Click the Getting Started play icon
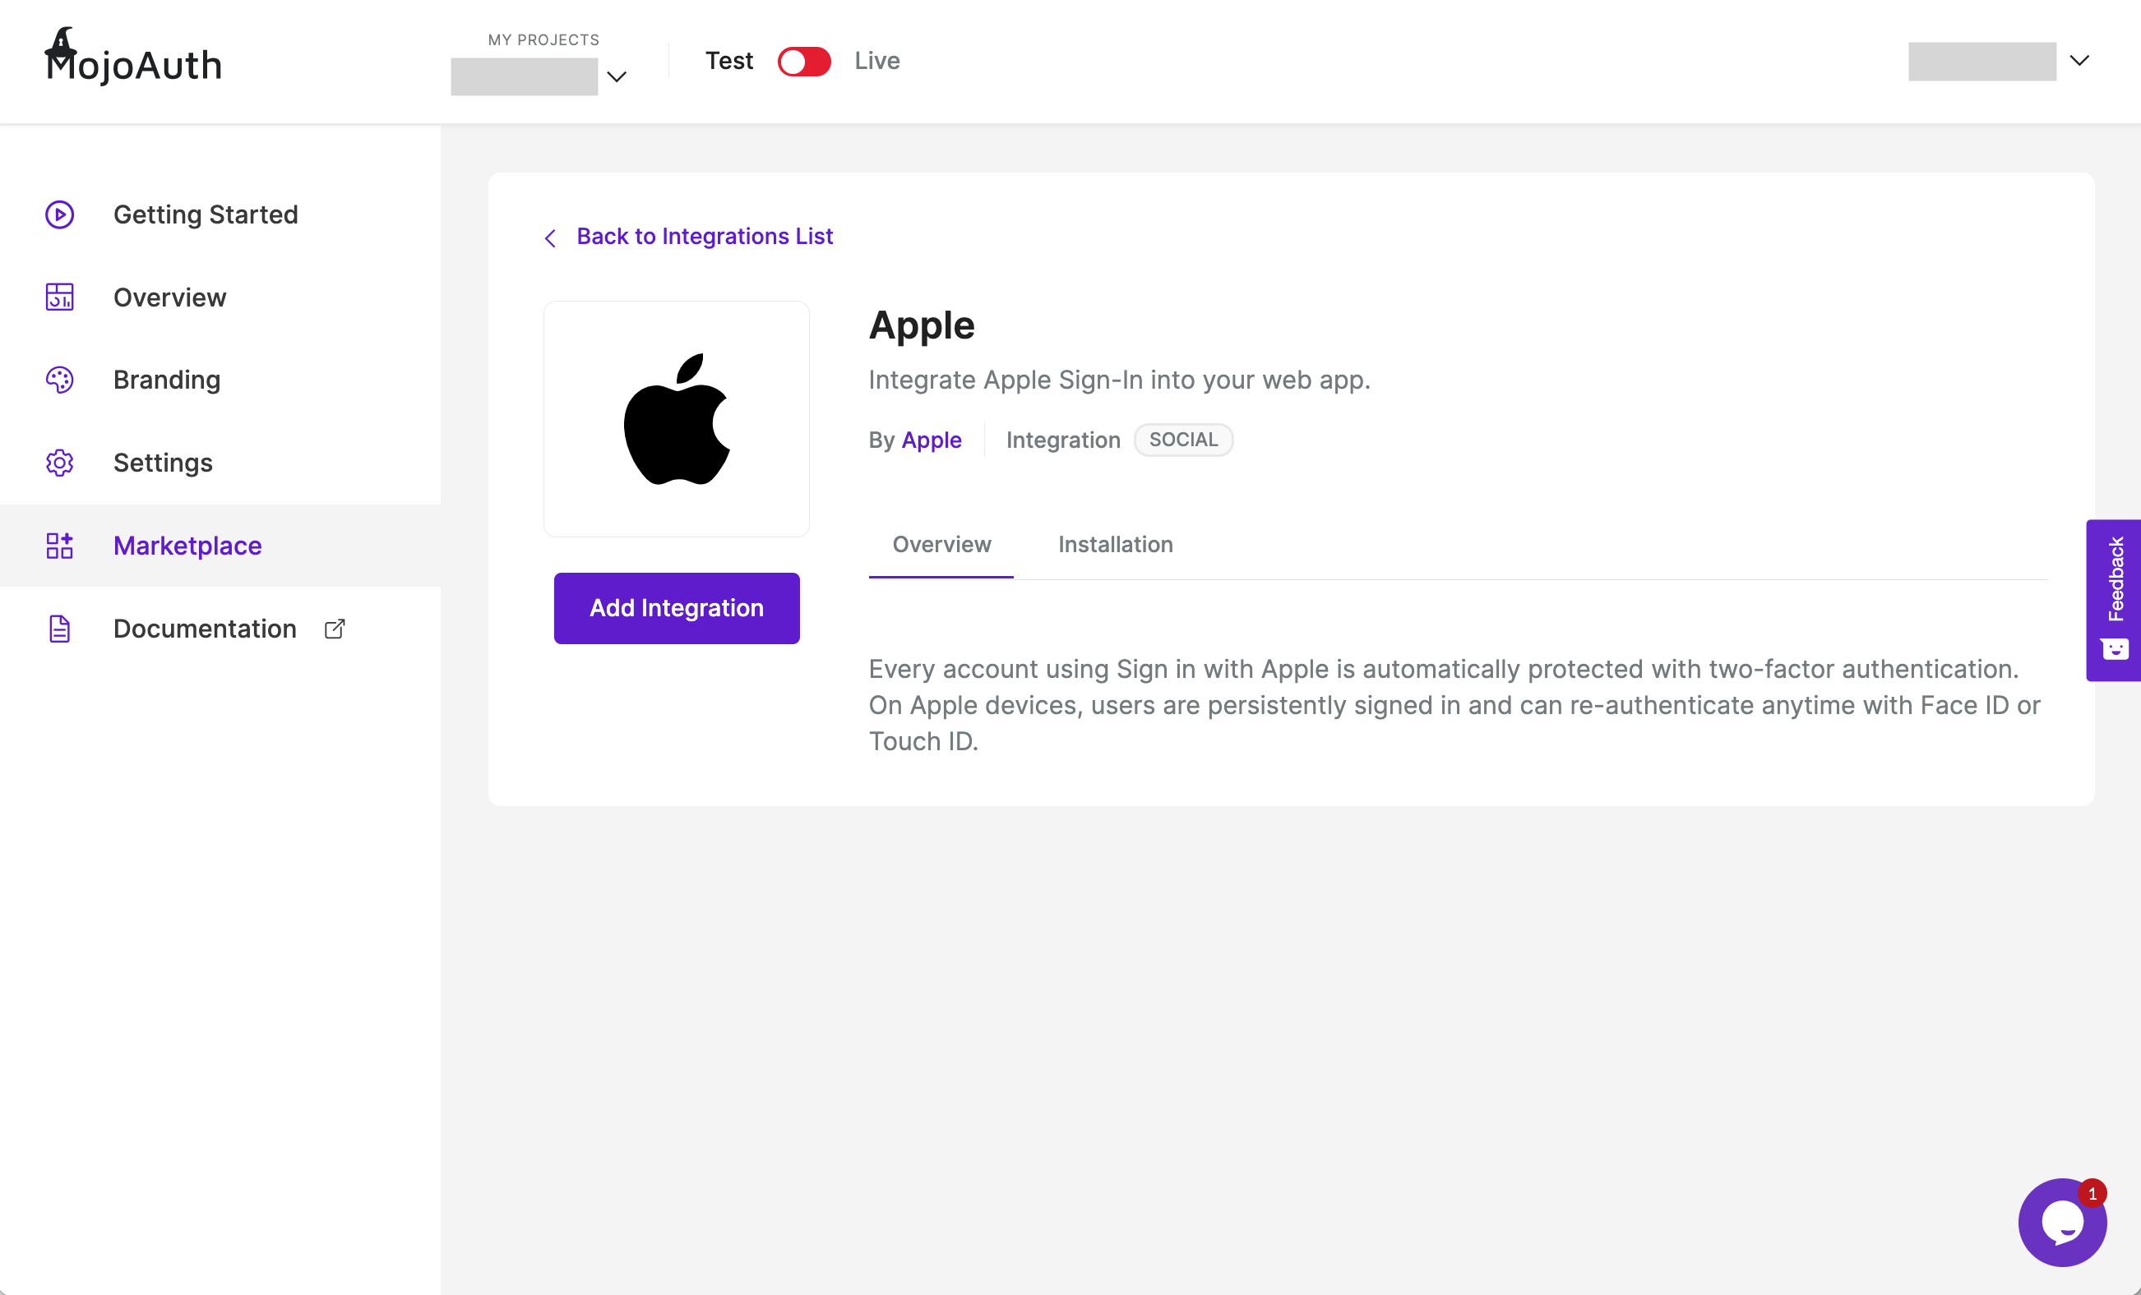2141x1295 pixels. pyautogui.click(x=59, y=214)
